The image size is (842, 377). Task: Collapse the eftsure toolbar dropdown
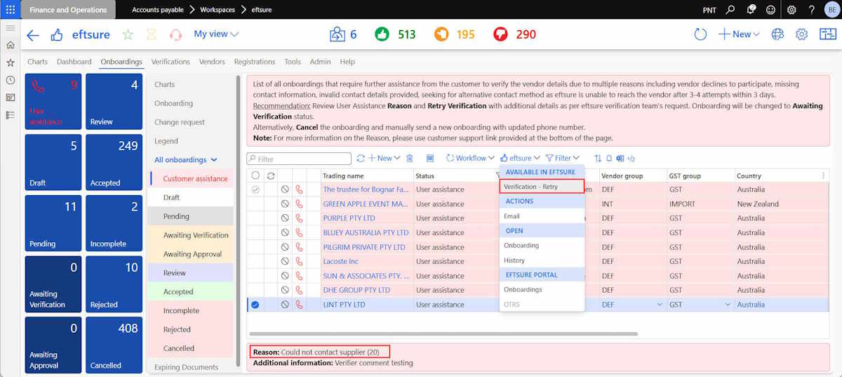pyautogui.click(x=520, y=159)
